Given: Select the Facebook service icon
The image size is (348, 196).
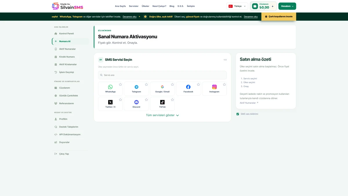Looking at the screenshot, I should (188, 87).
